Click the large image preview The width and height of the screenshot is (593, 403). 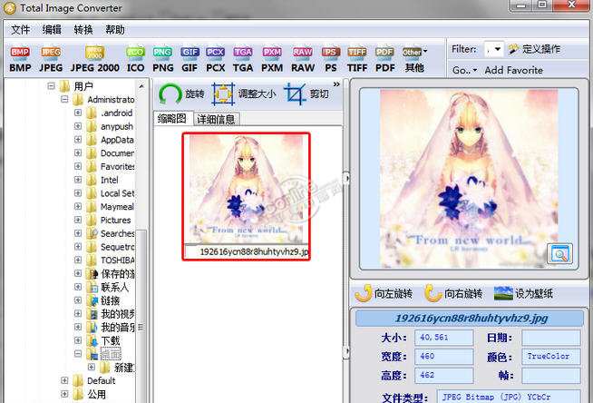pyautogui.click(x=469, y=179)
